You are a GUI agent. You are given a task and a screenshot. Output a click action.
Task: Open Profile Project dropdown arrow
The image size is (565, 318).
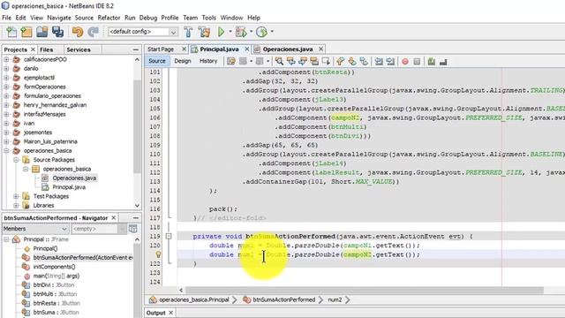point(272,32)
